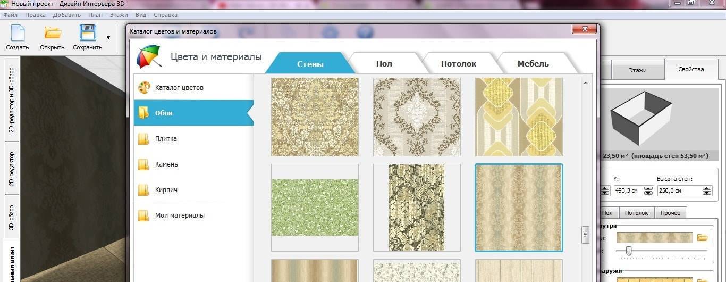Open the Добавить menu
The width and height of the screenshot is (726, 282).
67,15
